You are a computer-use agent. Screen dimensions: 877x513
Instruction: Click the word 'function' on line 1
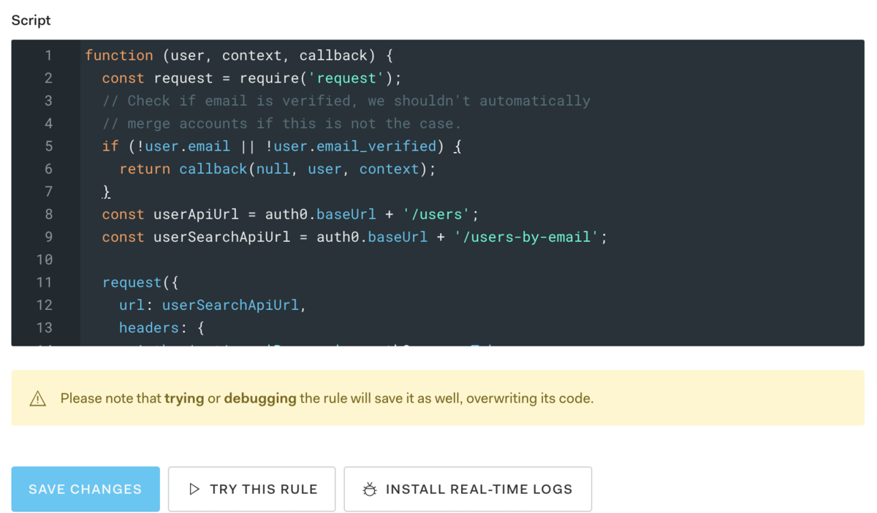(x=119, y=56)
